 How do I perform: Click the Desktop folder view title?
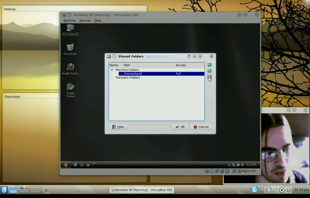point(10,9)
